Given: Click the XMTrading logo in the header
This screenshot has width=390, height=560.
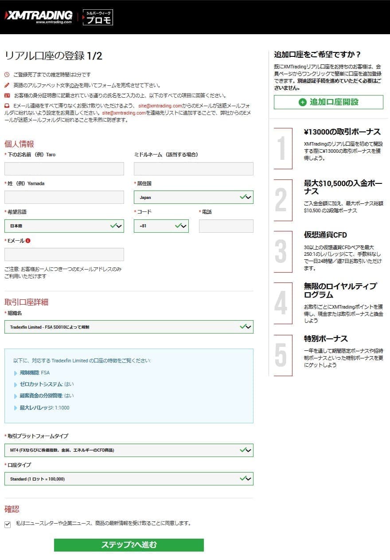Looking at the screenshot, I should pos(39,17).
